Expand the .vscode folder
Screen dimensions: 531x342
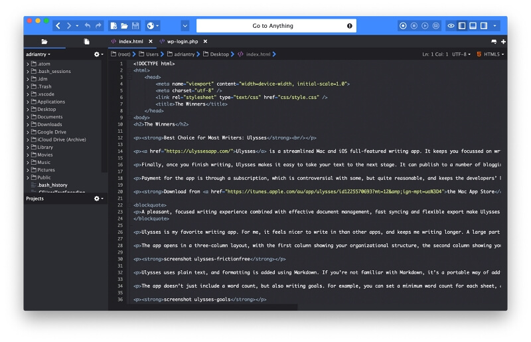tap(28, 94)
